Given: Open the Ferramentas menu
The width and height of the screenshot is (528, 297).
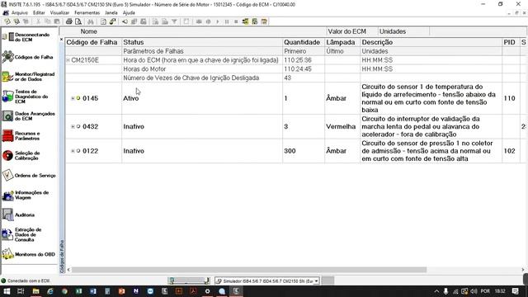Looking at the screenshot, I should coord(87,13).
